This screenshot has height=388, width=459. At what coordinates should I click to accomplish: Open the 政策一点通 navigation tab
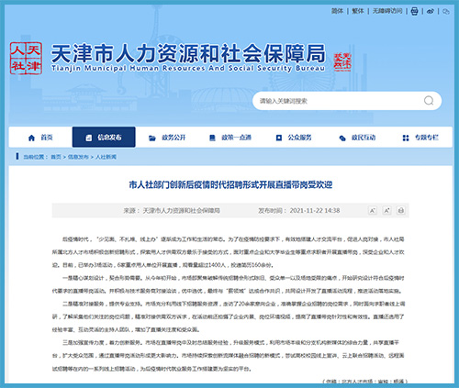coord(230,138)
